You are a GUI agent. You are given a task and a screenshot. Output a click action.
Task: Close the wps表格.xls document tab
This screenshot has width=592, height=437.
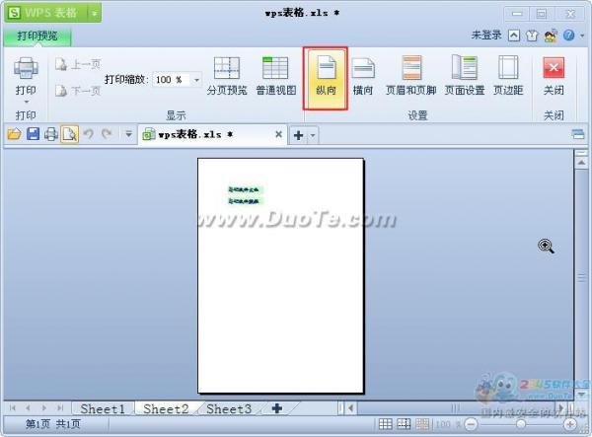click(x=278, y=134)
